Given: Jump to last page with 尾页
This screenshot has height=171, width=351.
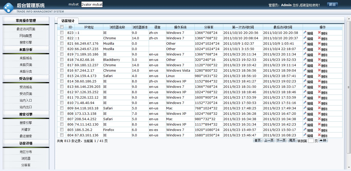Looking at the screenshot, I should point(292,140).
